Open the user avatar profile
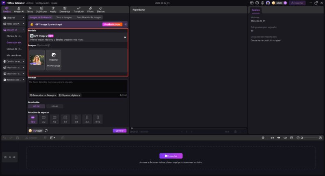This screenshot has height=176, width=325. coord(268,3)
